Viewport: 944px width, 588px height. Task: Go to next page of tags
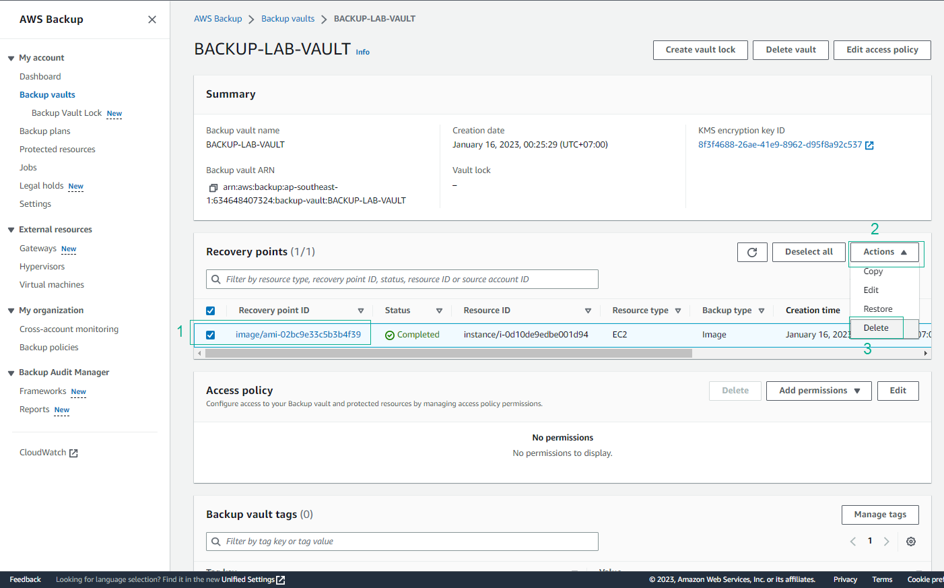[887, 542]
